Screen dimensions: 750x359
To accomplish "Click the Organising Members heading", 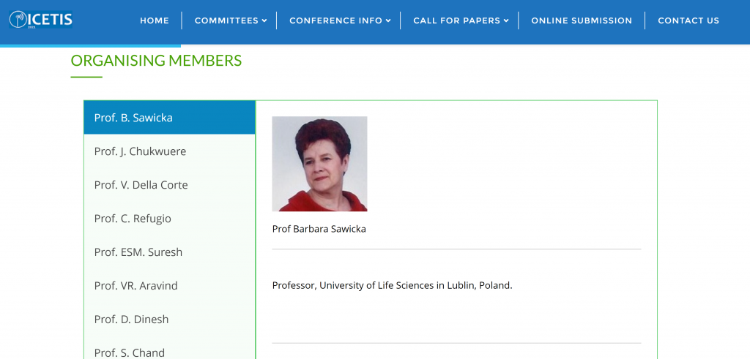I will (156, 61).
